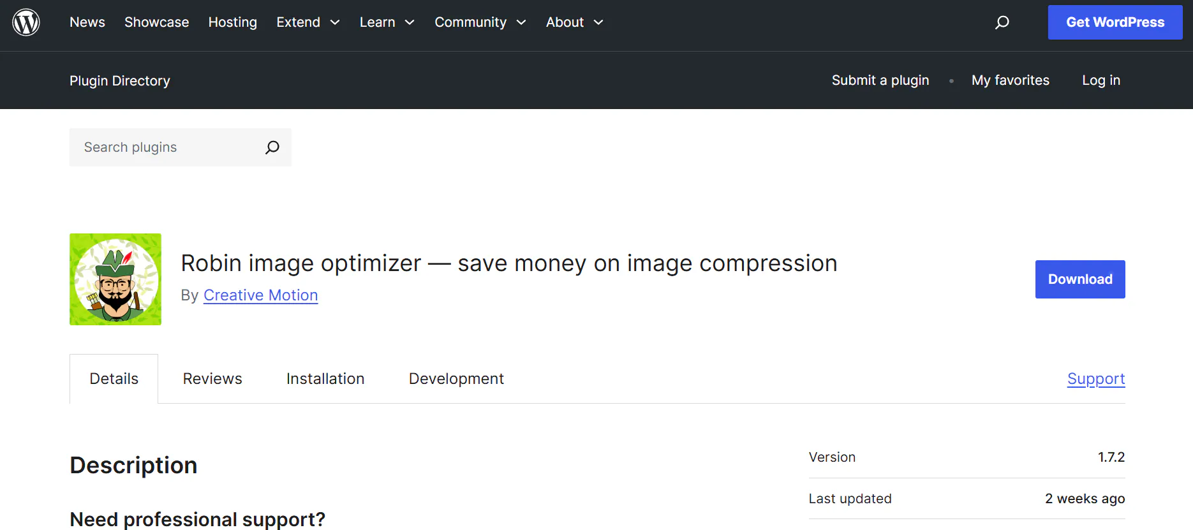The height and width of the screenshot is (530, 1193).
Task: Open the Creative Motion author link
Action: (x=260, y=295)
